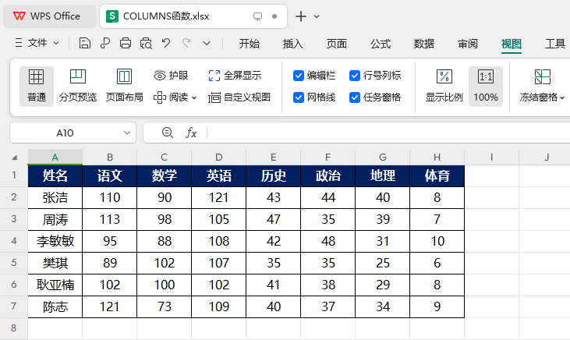Click the WPS Office home tab
The image size is (570, 340).
pyautogui.click(x=49, y=16)
